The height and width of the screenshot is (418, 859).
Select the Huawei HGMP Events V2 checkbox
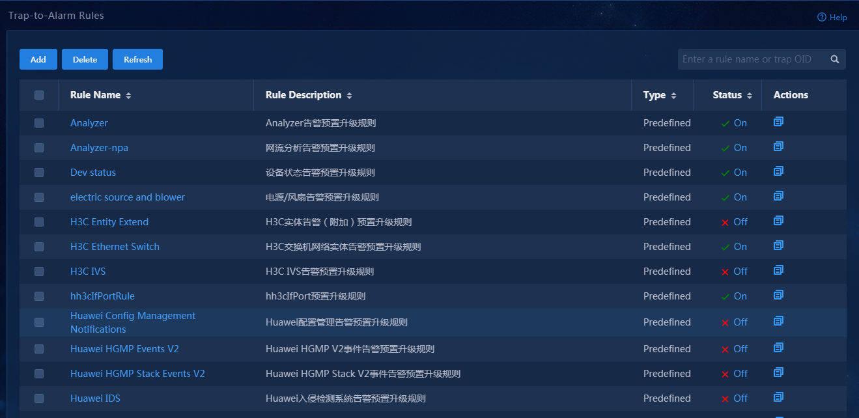39,349
